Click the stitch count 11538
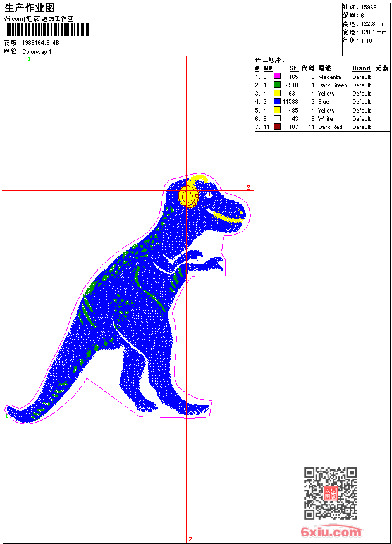This screenshot has width=392, height=544. point(290,102)
